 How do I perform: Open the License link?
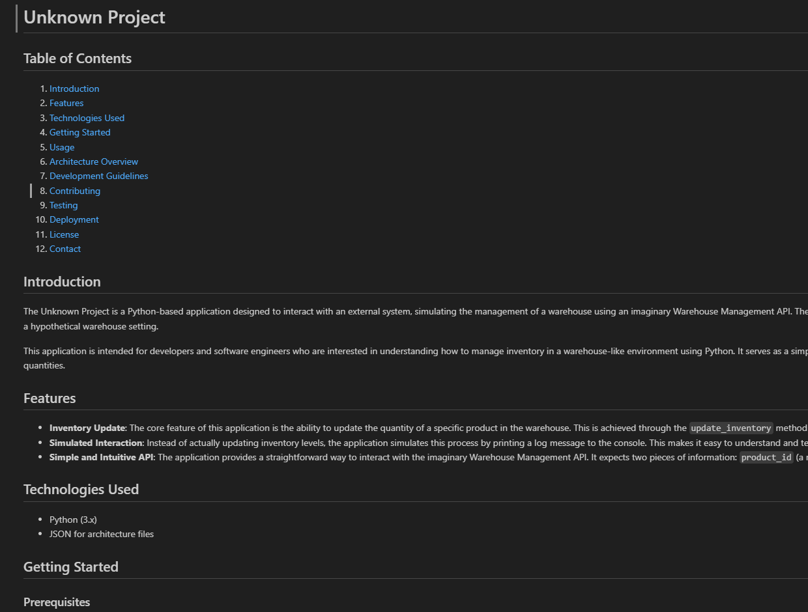(64, 234)
